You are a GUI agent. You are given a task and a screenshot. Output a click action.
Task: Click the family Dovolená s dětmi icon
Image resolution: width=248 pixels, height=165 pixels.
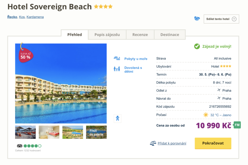click(117, 69)
